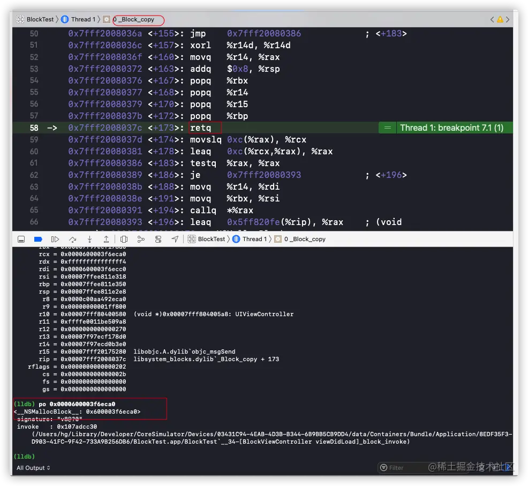Click the menu icon left of breakpoint annotation

tap(388, 128)
